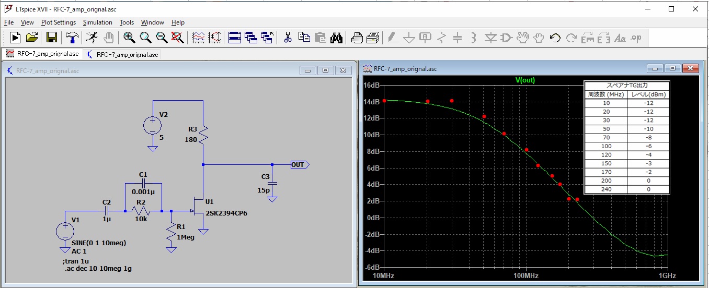Print using the second printer icon

click(373, 38)
